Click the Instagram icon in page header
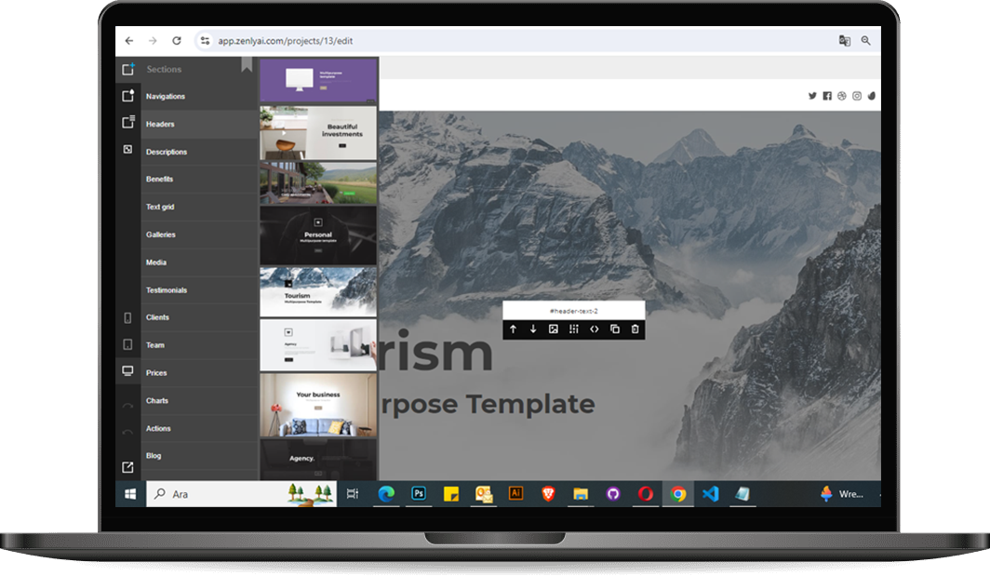This screenshot has width=990, height=576. click(x=857, y=96)
